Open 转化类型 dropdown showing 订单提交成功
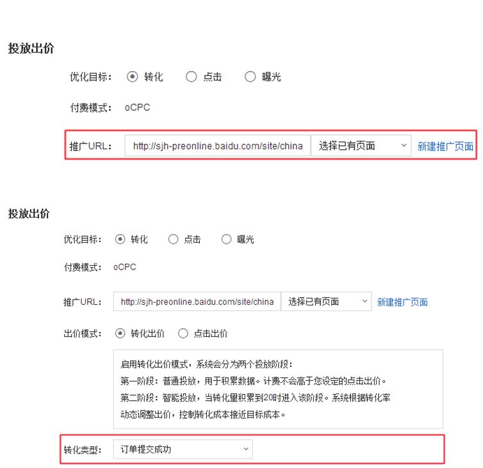This screenshot has height=468, width=483. pyautogui.click(x=183, y=449)
